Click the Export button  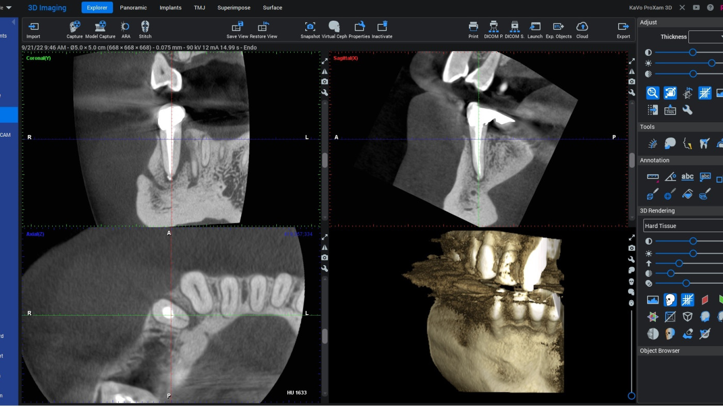click(623, 29)
